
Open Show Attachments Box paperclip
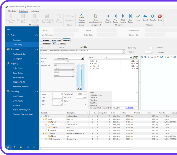pos(95,16)
